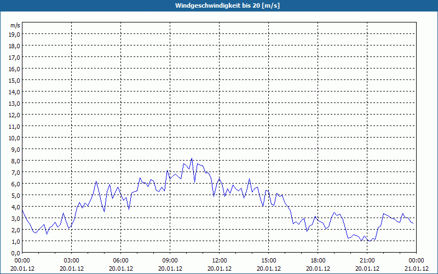Select the '0,0' axis origin label
Viewport: 438px width, 274px height.
pos(16,253)
